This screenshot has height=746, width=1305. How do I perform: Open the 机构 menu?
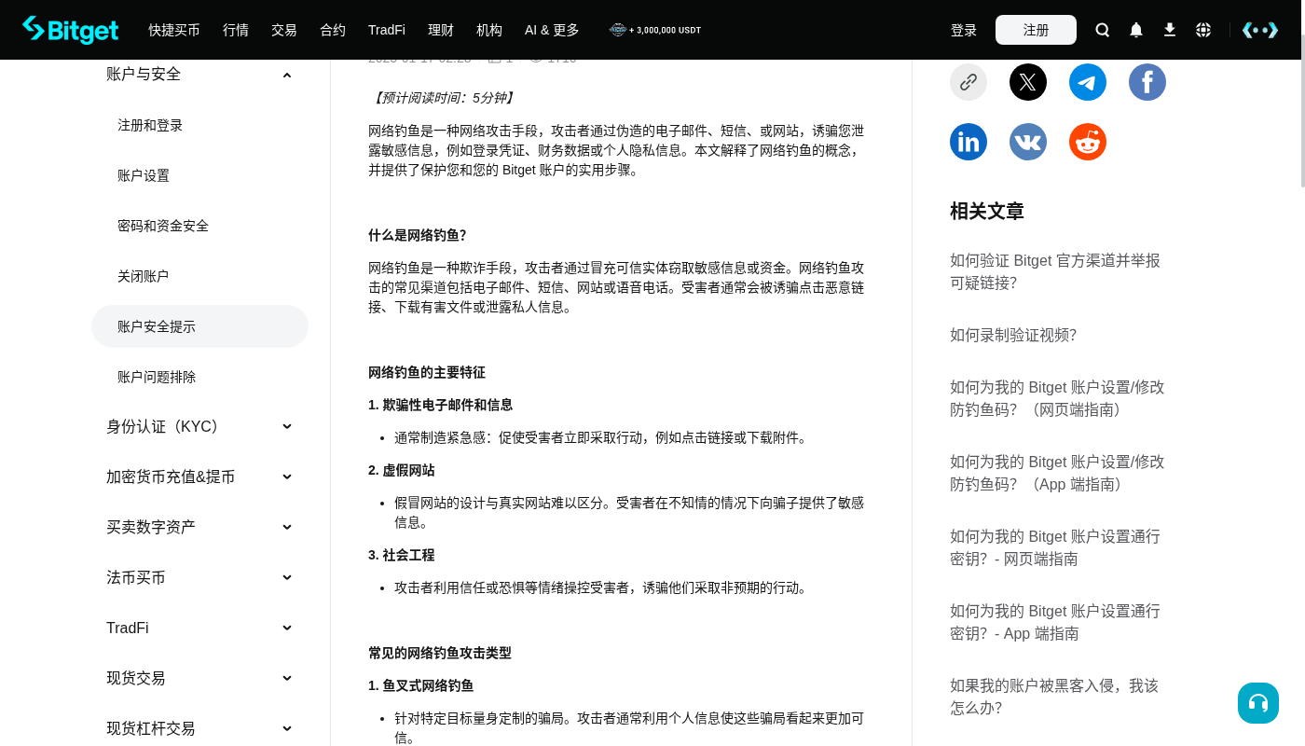489,30
